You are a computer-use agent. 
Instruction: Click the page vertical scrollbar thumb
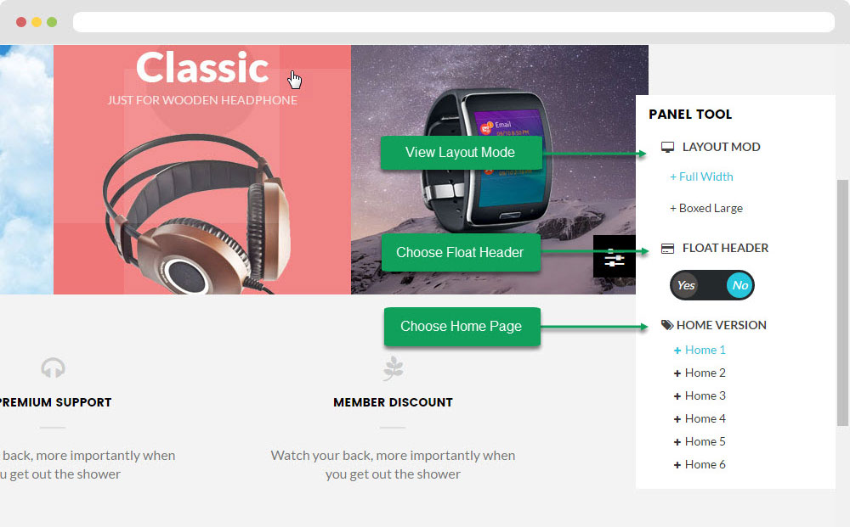click(843, 303)
